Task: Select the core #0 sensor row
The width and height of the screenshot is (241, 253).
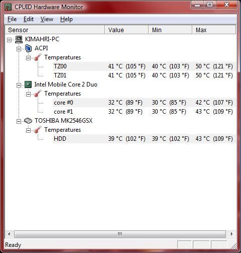Action: point(144,103)
